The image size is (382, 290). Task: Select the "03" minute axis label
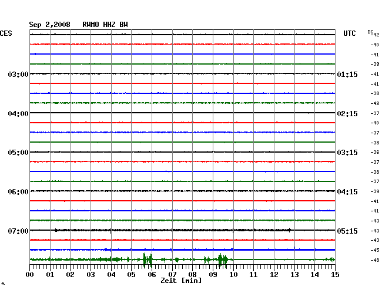click(x=91, y=275)
